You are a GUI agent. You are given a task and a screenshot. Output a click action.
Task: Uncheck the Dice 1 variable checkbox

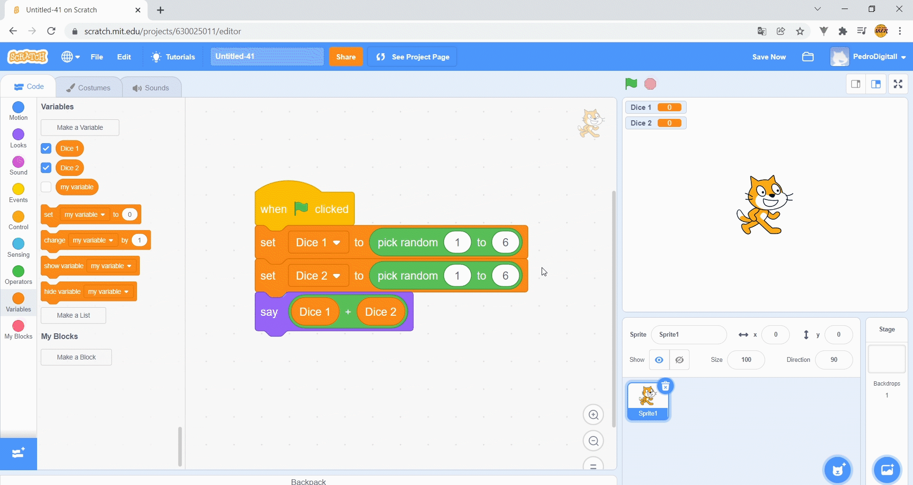[46, 148]
